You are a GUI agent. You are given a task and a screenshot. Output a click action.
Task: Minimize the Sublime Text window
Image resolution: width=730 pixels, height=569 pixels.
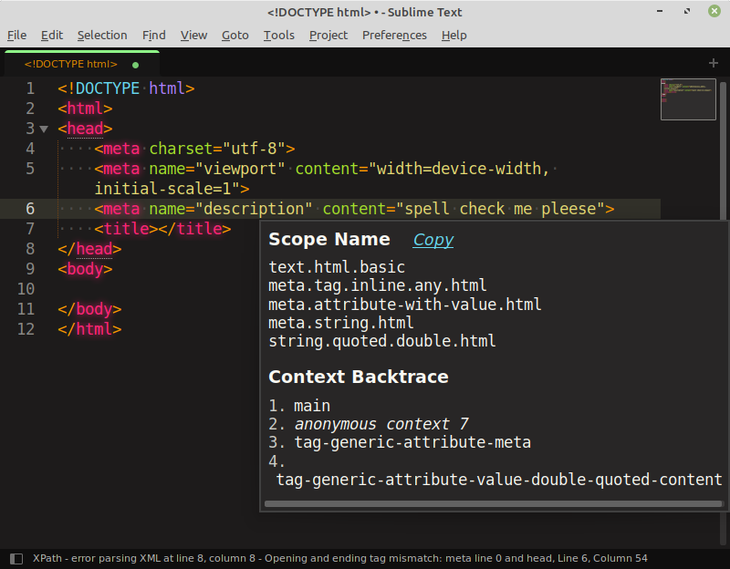tap(660, 11)
